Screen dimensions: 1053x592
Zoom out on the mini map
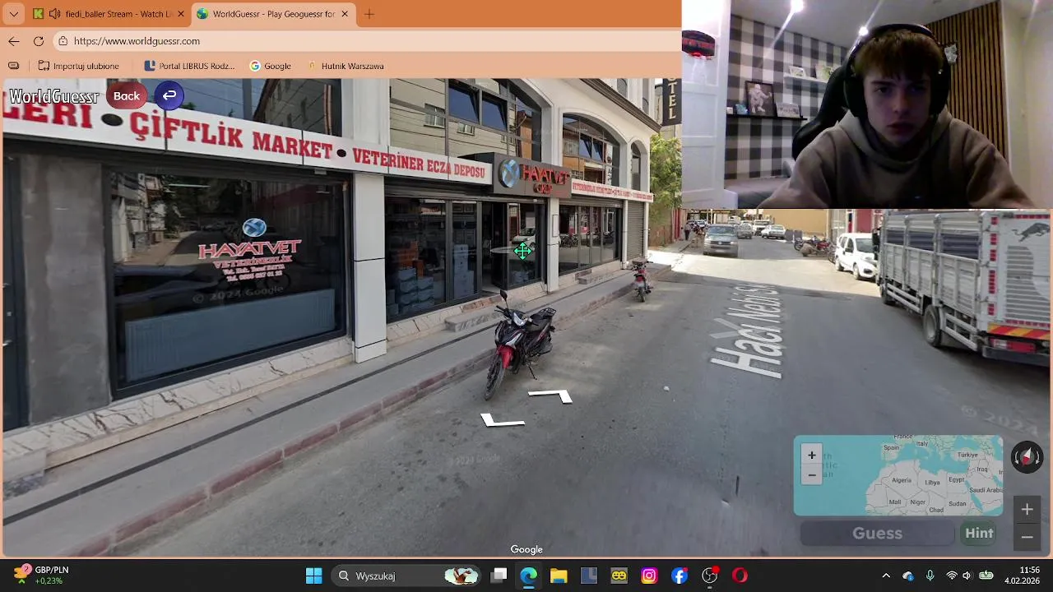coord(811,474)
